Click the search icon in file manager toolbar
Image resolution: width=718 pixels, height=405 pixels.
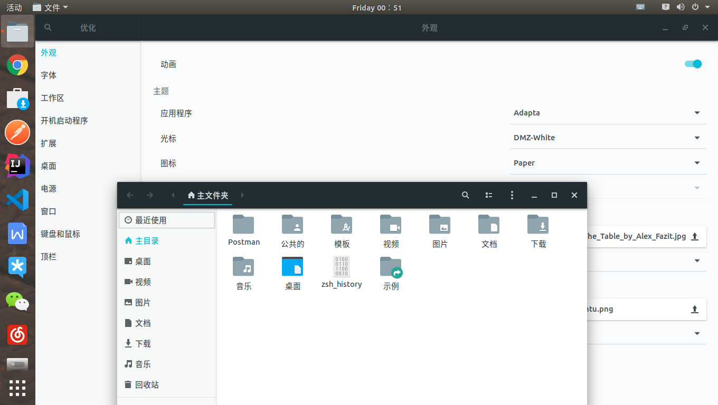[465, 195]
